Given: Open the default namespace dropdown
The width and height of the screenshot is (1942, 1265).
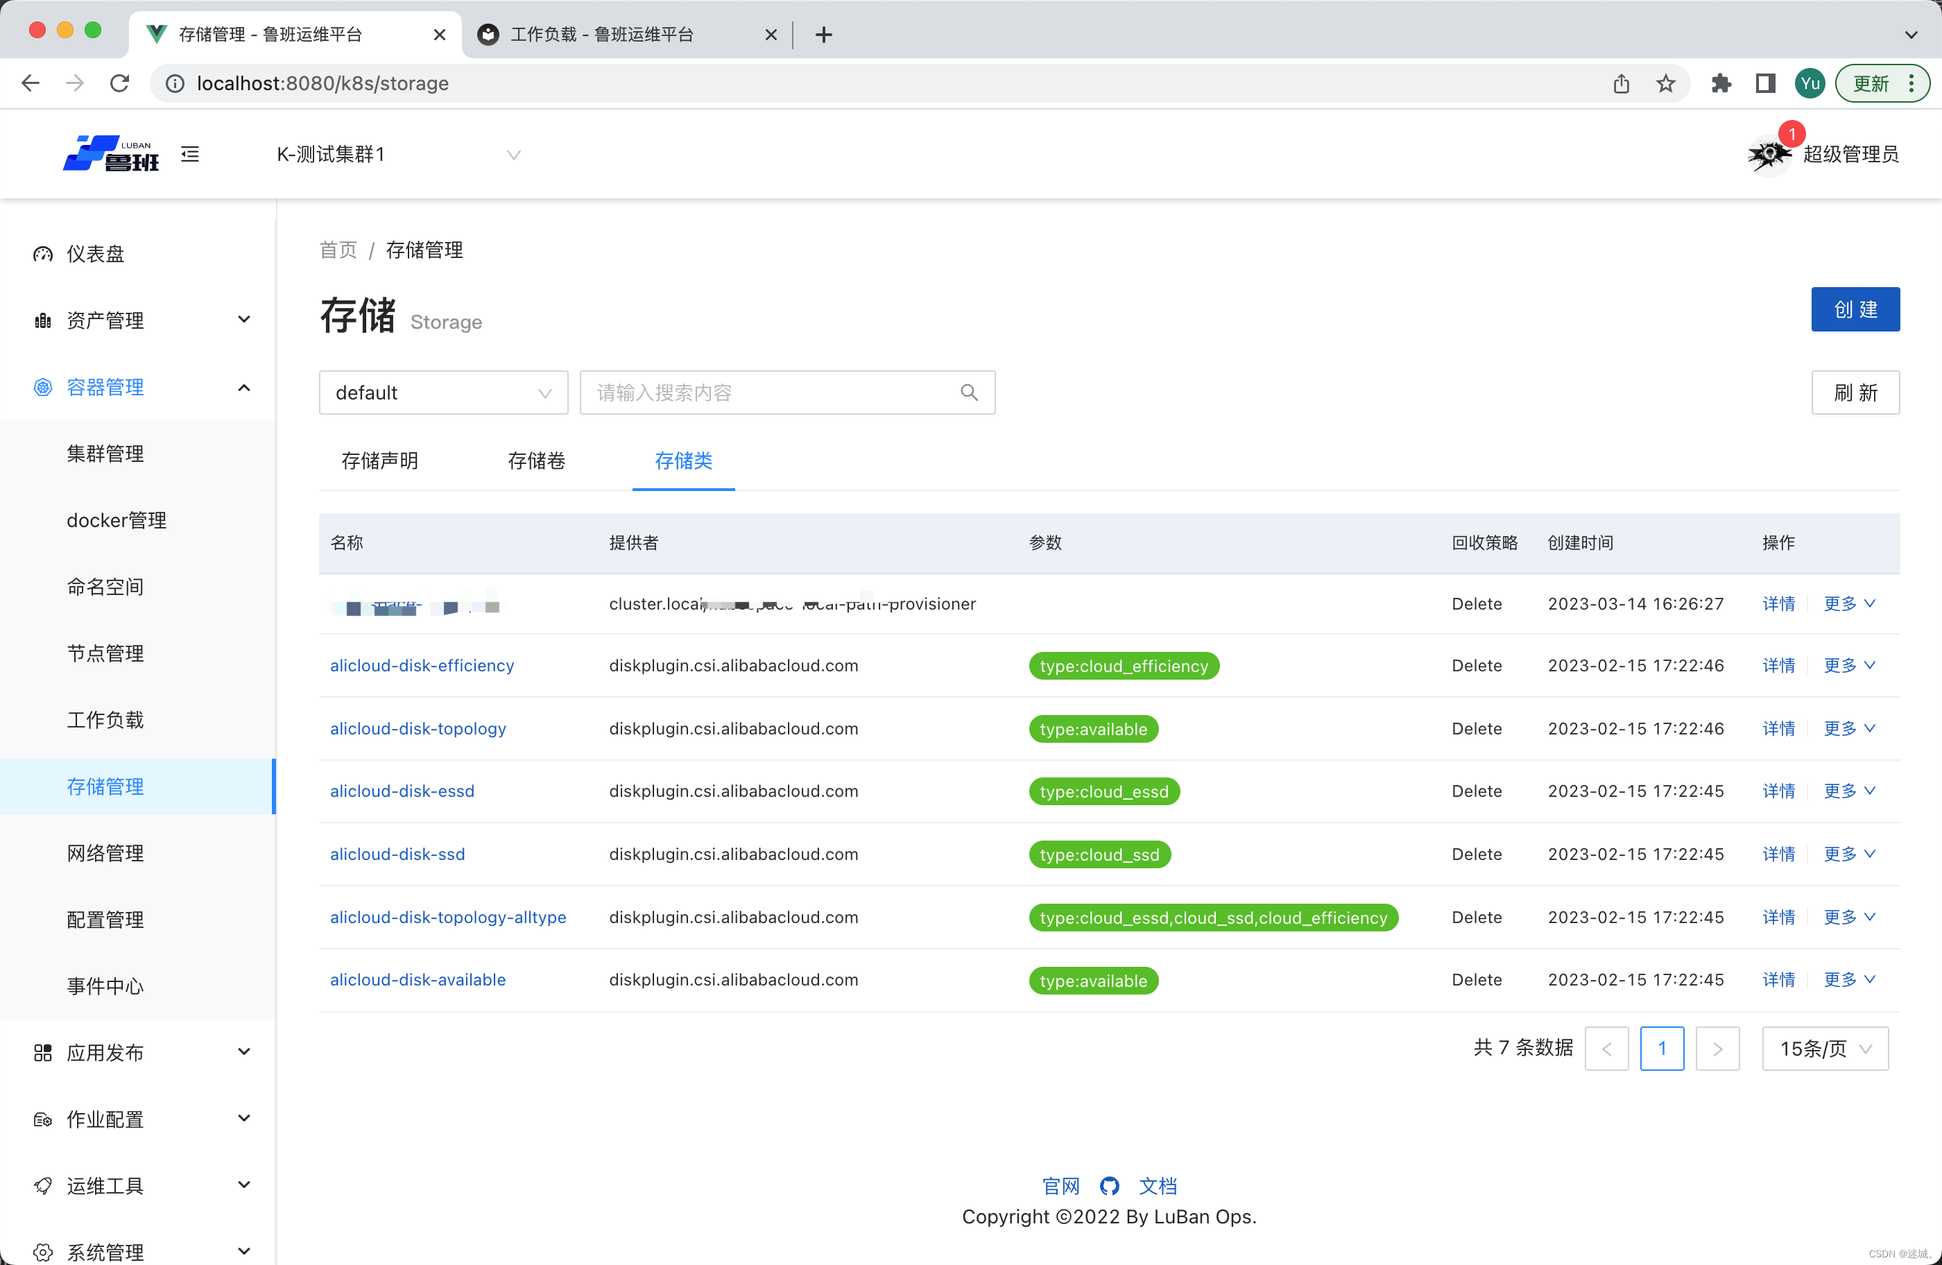Looking at the screenshot, I should [443, 393].
